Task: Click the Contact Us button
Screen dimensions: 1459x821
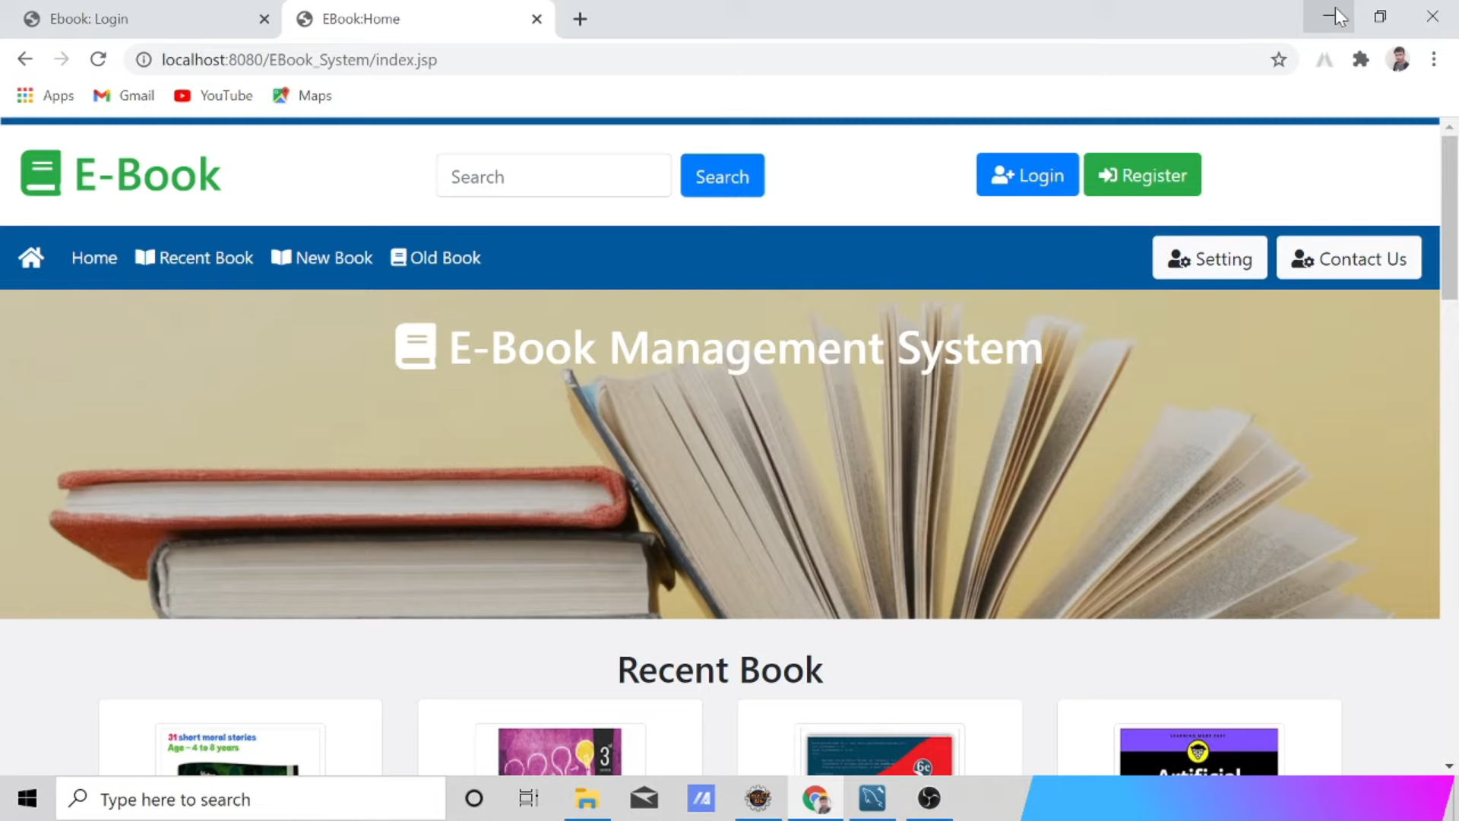Action: point(1349,258)
